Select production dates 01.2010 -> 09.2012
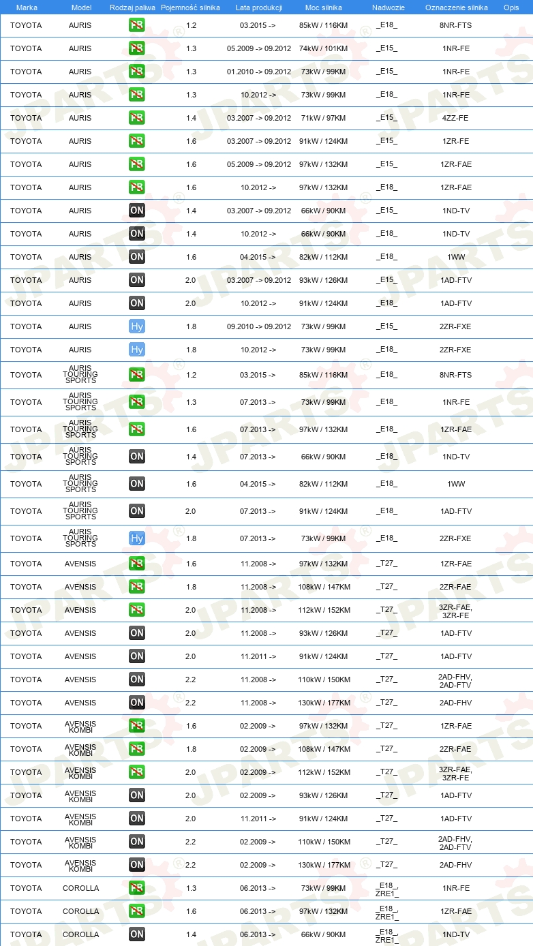Screen dimensions: 533x946 (259, 72)
